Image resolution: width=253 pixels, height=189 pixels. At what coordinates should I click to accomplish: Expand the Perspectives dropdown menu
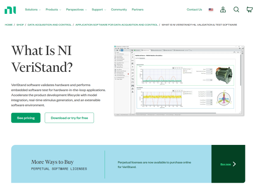coord(76,10)
